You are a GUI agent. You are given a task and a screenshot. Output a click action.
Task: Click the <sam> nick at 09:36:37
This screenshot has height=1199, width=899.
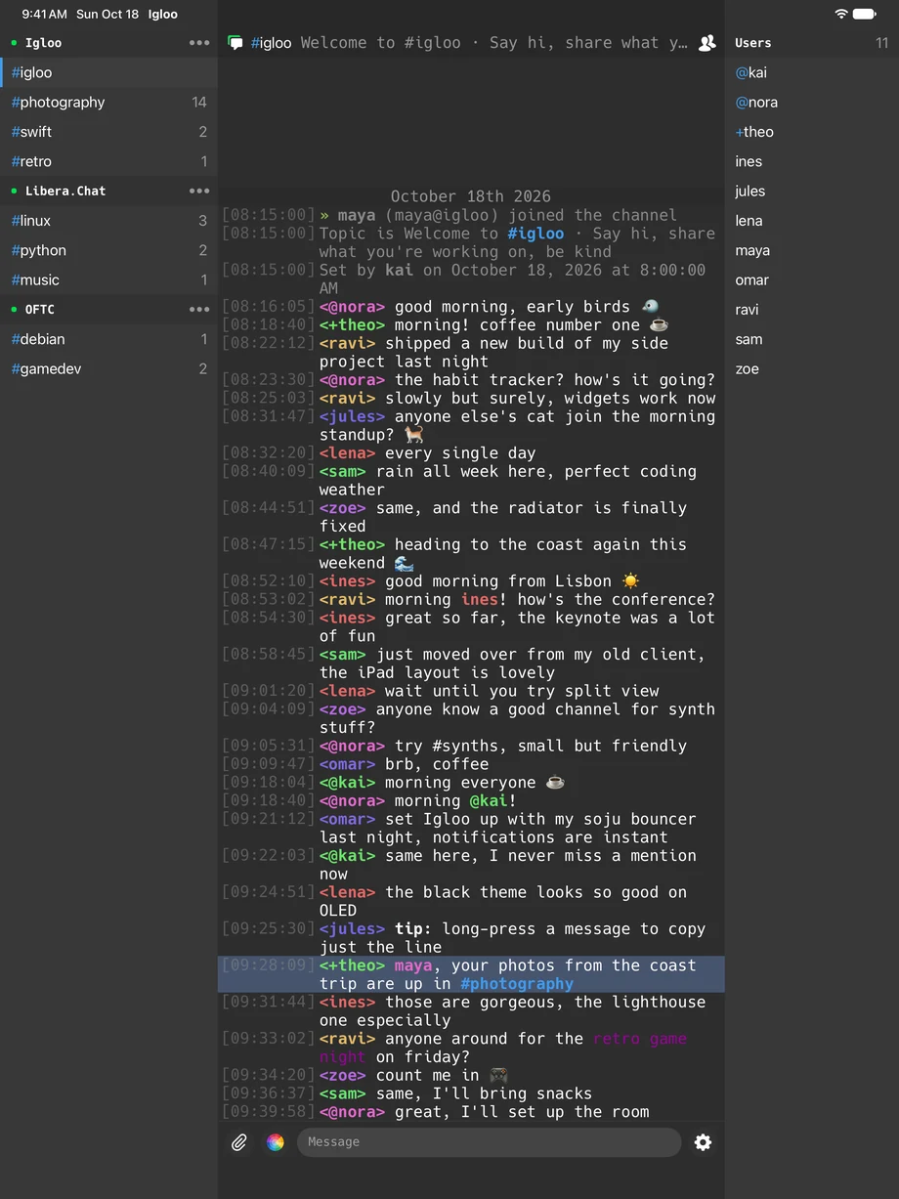click(342, 1093)
